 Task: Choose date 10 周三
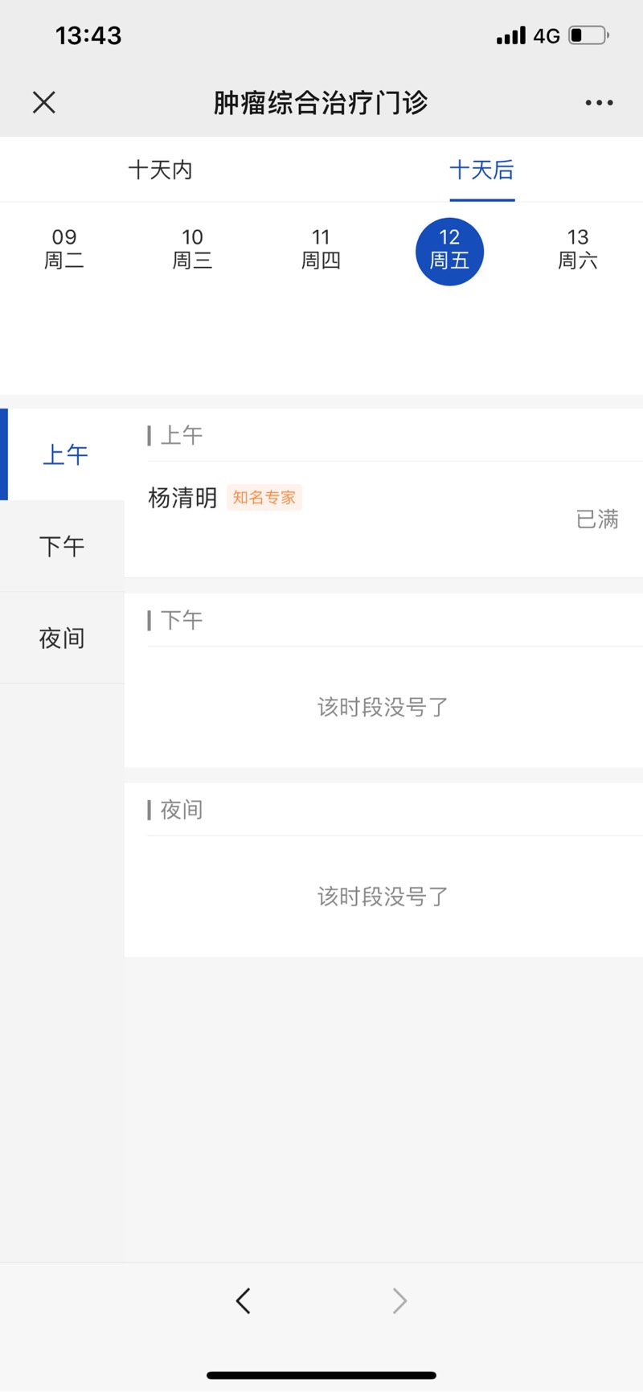(192, 248)
